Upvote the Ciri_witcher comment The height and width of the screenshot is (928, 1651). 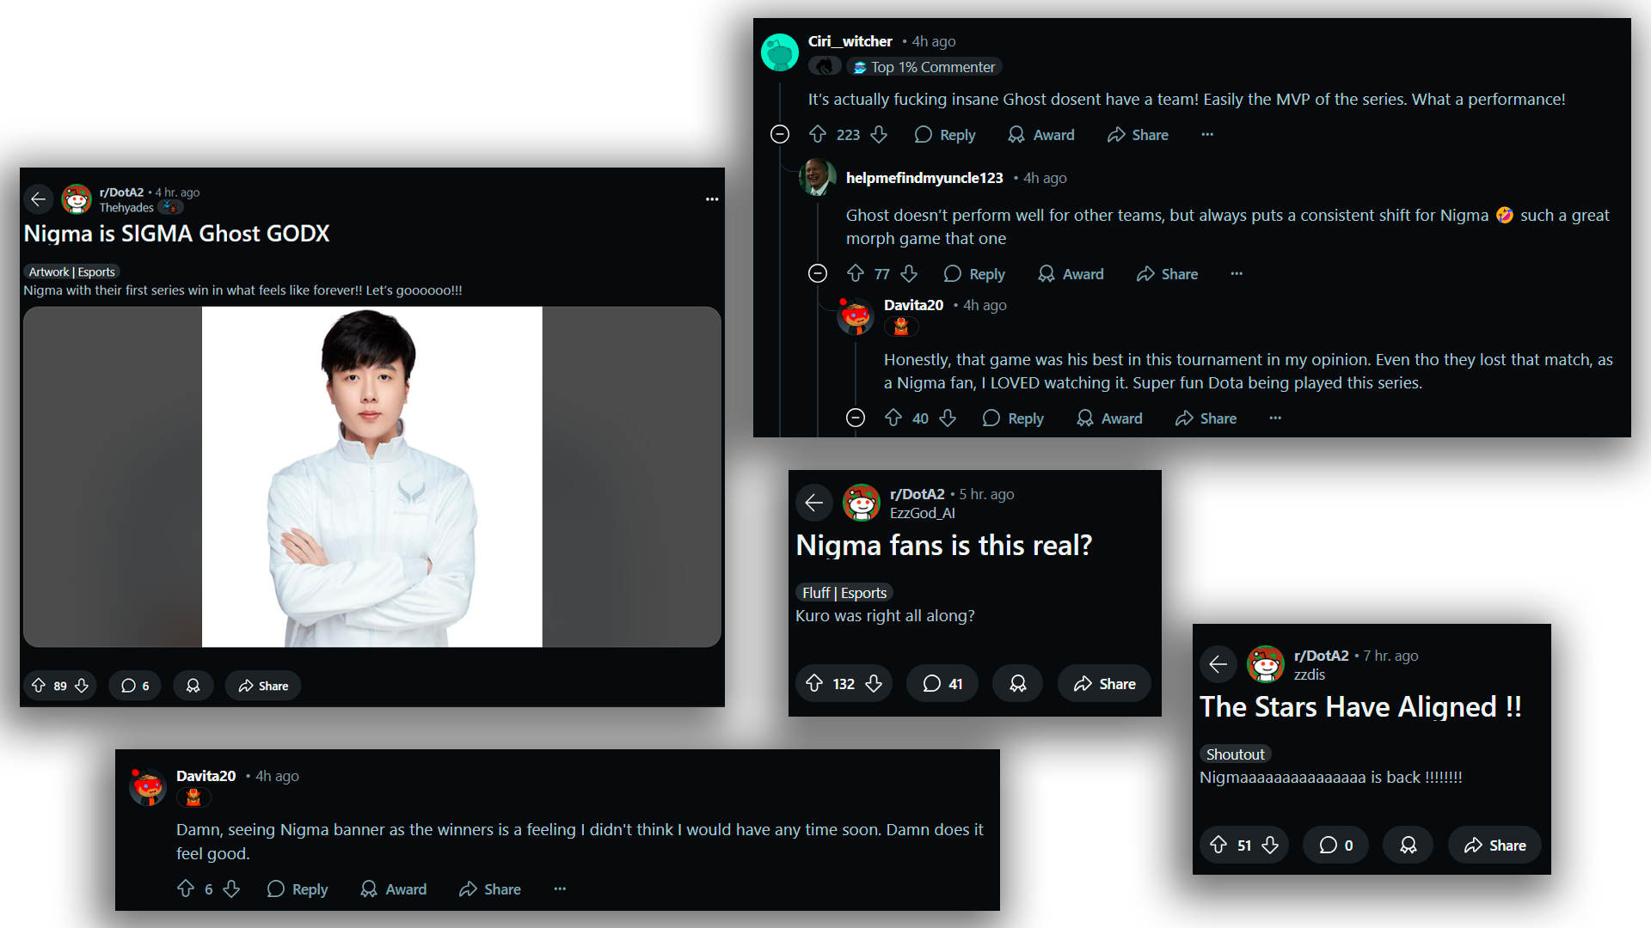click(x=818, y=135)
